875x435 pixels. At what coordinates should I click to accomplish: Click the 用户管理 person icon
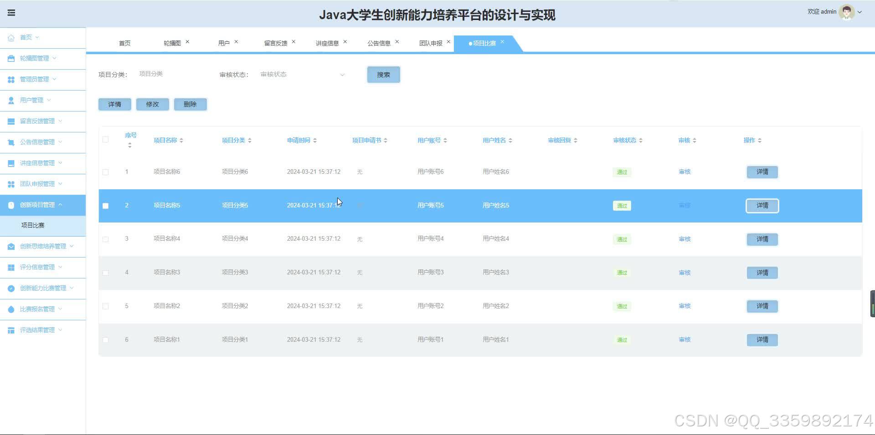(11, 101)
